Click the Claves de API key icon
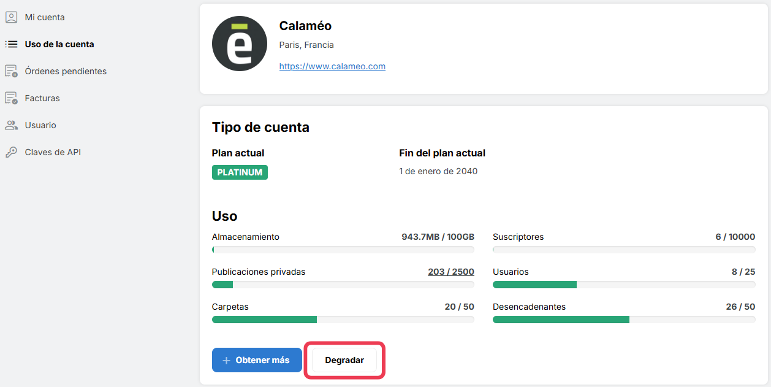This screenshot has width=771, height=387. coord(11,152)
